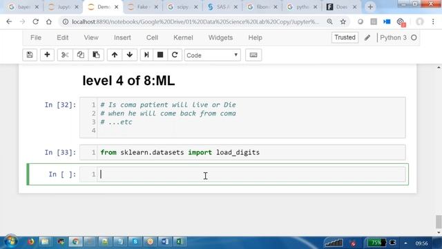The height and width of the screenshot is (249, 442).
Task: Open Excel from the taskbar
Action: pyautogui.click(x=180, y=242)
